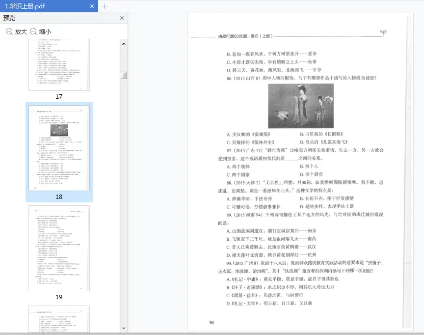Click the thumbnail panel scrollbar handle
The image size is (424, 335).
coord(124,75)
